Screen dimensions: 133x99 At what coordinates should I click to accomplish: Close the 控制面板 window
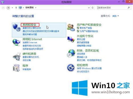130,2
